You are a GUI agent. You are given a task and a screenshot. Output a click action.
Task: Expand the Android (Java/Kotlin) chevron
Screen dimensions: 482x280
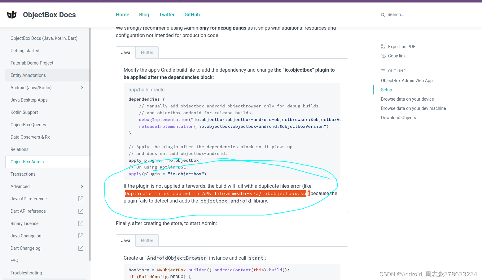tap(82, 88)
